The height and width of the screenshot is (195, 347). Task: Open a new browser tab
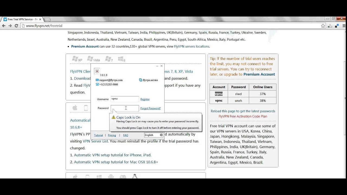[x=47, y=19]
